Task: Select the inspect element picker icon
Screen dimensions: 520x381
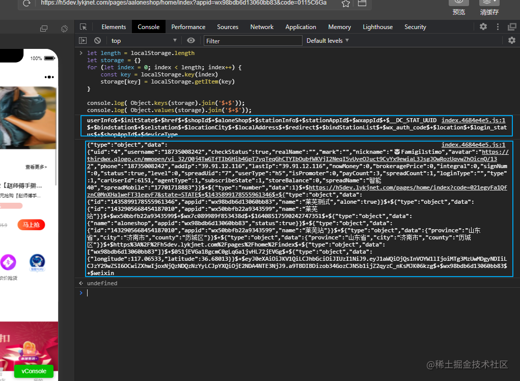Action: [83, 27]
